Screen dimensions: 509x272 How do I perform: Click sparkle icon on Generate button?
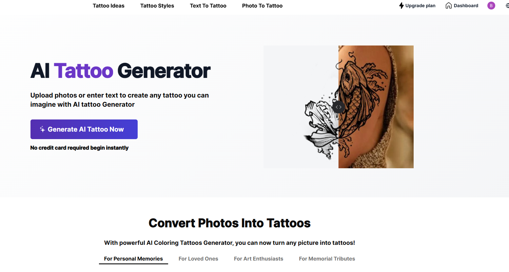(42, 129)
